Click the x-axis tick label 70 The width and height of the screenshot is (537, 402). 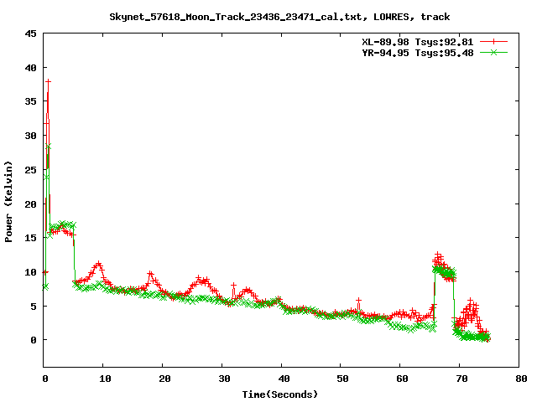click(462, 379)
